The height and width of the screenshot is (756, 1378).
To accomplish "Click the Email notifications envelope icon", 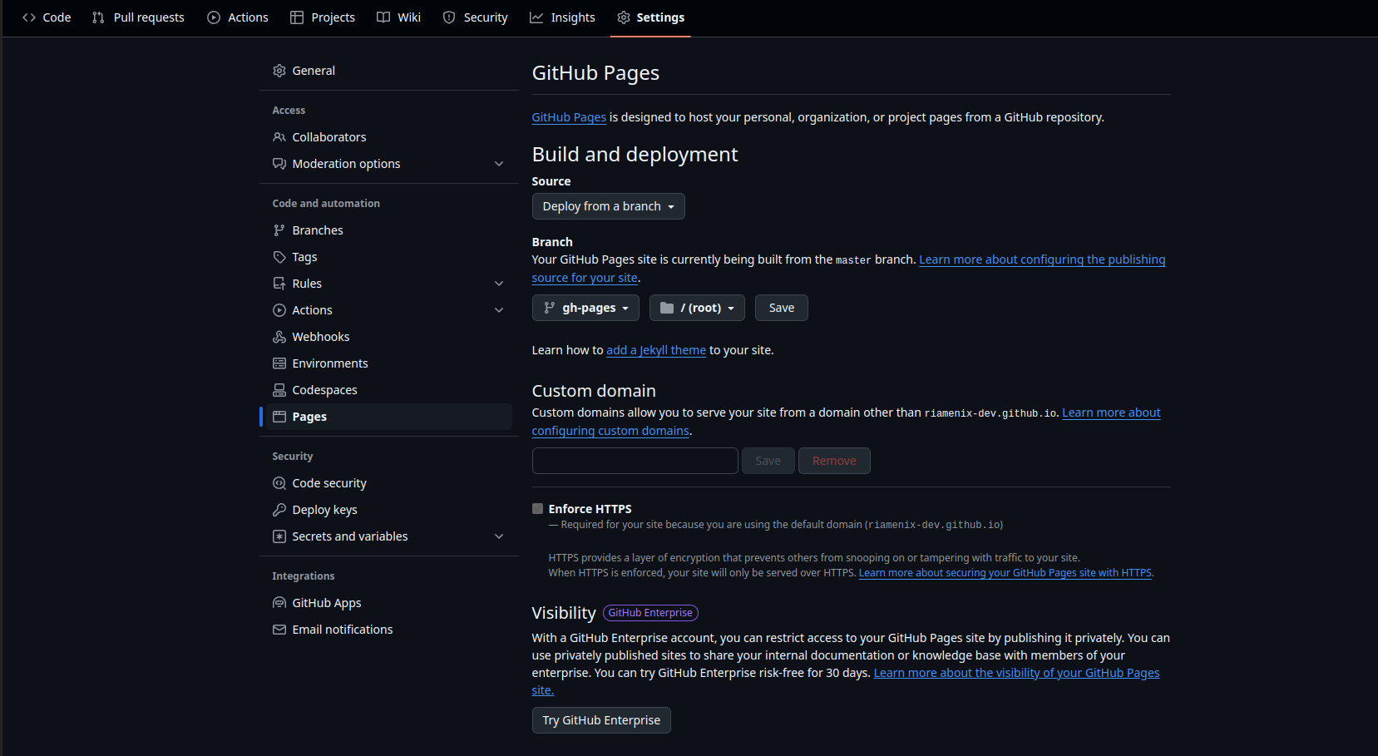I will [x=279, y=630].
